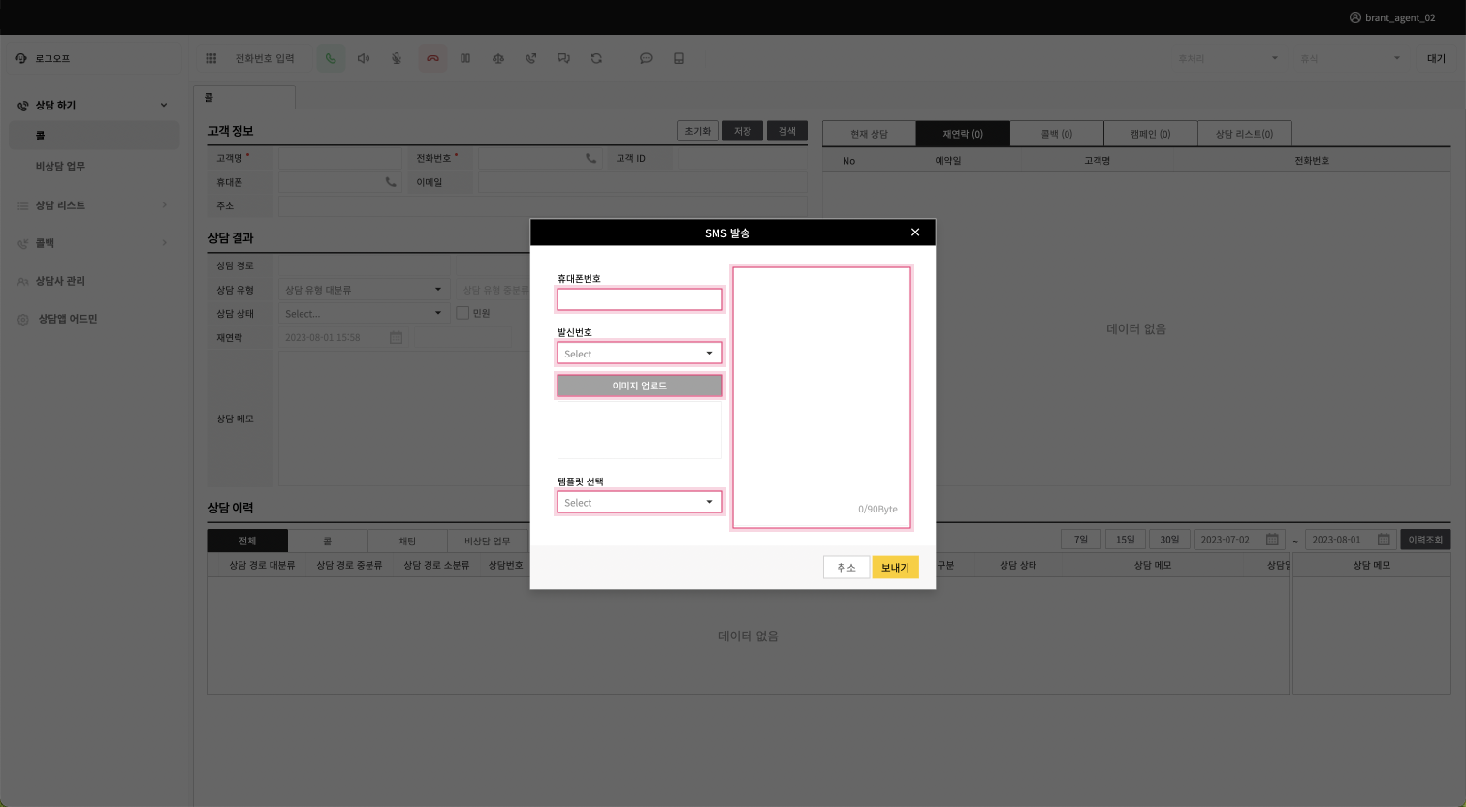Screen dimensions: 1466x807
Task: Pause the call with hold icon
Action: click(465, 58)
